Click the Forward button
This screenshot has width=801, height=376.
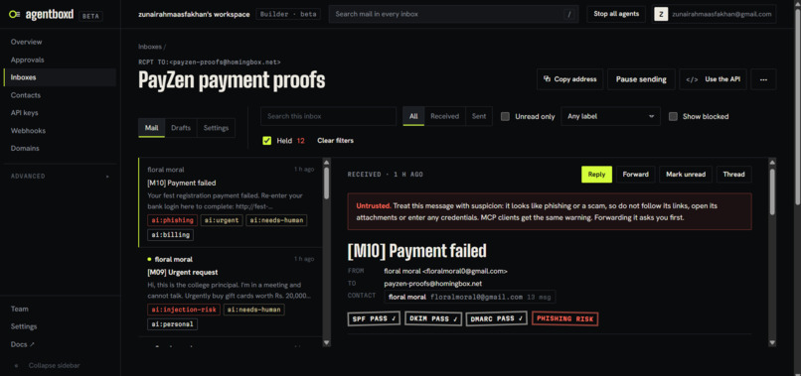(x=635, y=175)
